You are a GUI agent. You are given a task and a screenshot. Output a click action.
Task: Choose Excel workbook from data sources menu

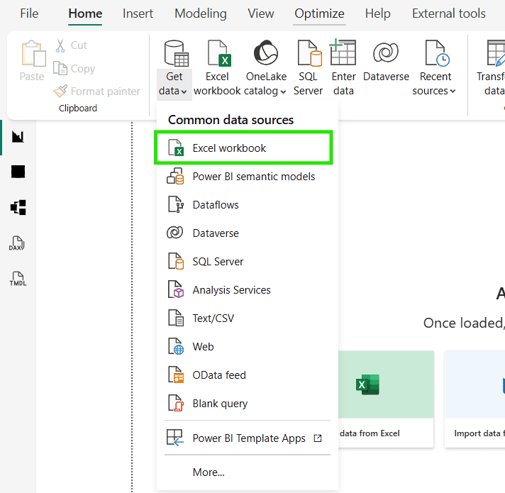click(x=243, y=148)
